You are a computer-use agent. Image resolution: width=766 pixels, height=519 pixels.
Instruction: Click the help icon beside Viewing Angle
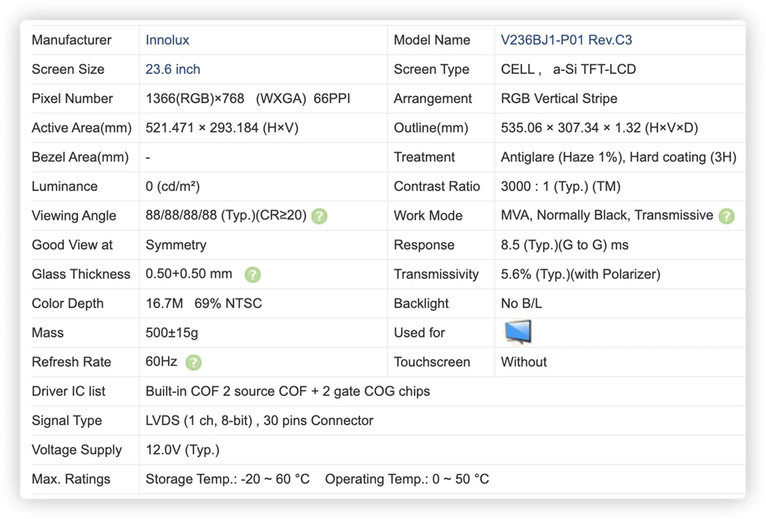[320, 216]
